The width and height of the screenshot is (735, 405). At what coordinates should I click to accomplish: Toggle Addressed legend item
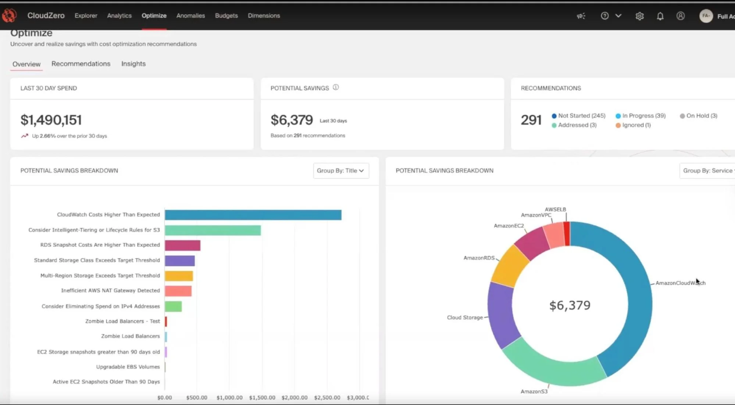point(574,125)
